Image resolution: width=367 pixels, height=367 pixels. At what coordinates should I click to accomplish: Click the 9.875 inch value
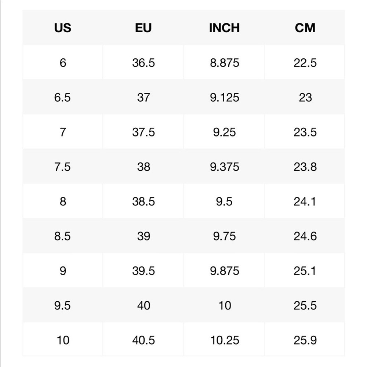coord(225,271)
